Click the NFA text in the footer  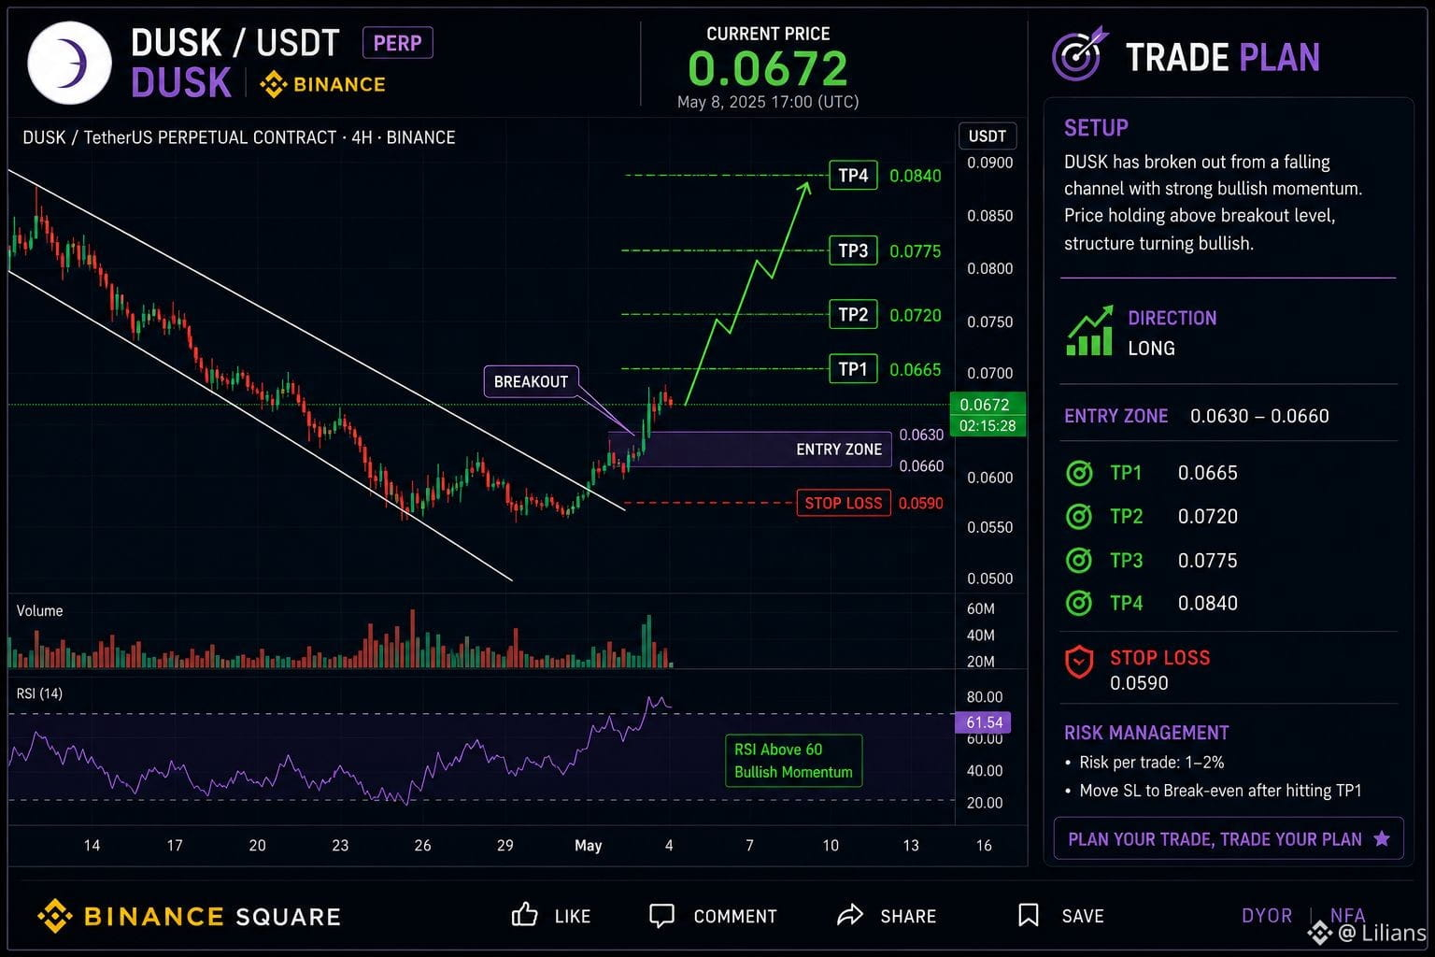coord(1347,915)
